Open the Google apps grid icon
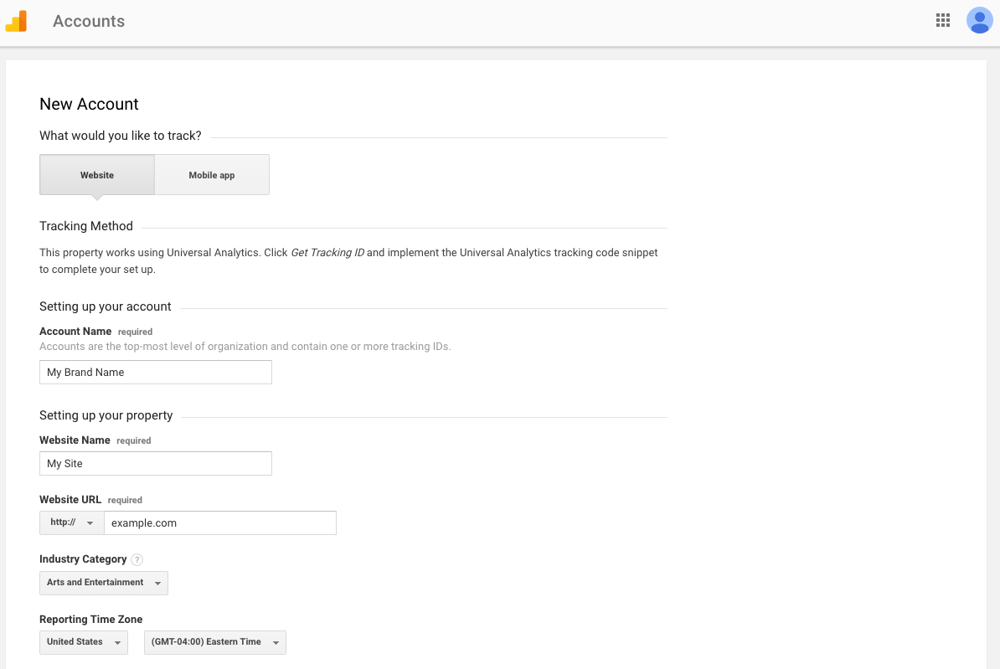 pos(943,21)
